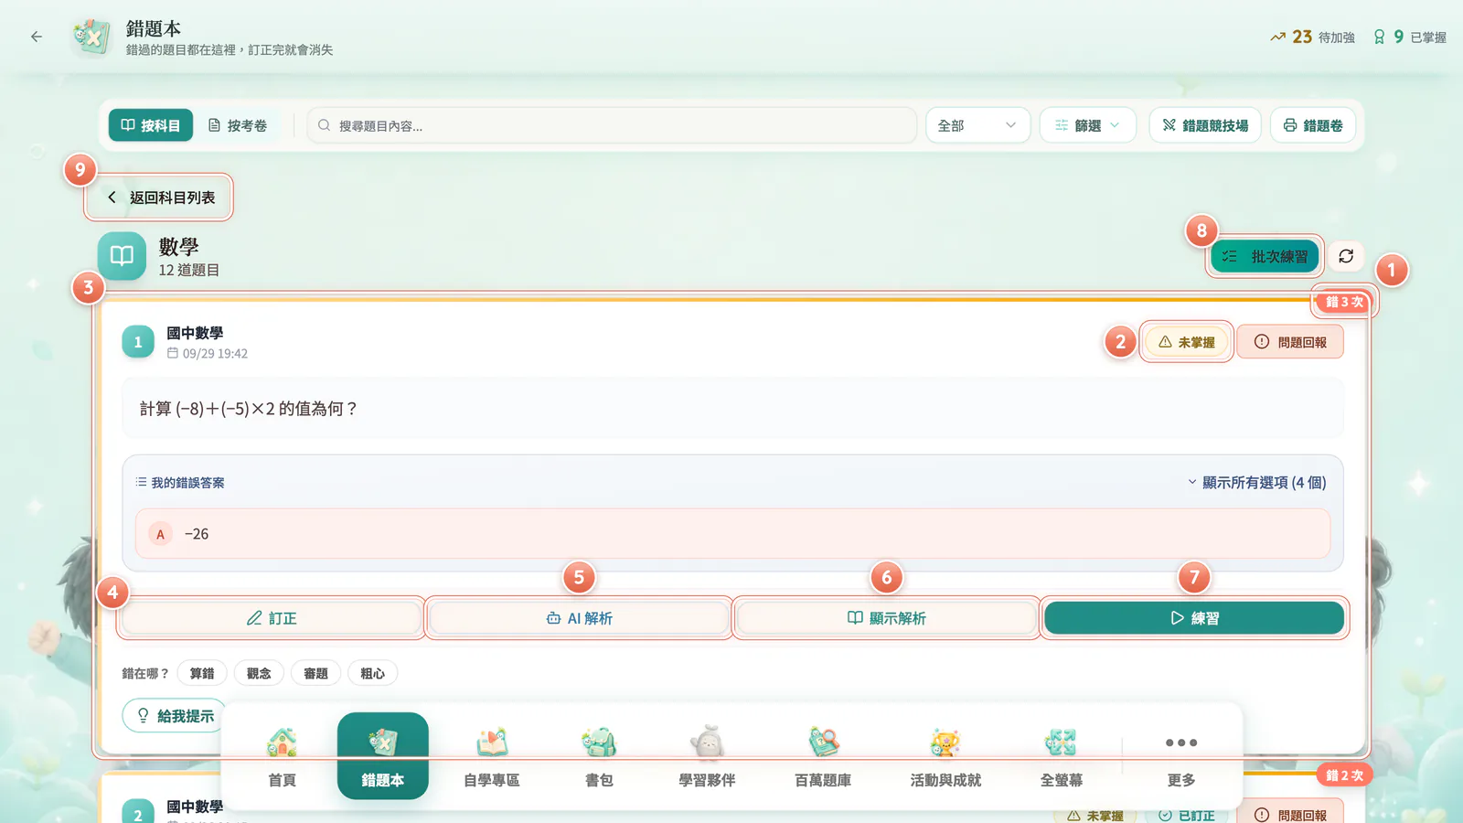This screenshot has height=823, width=1463.
Task: Toggle 未掌握 status on question 1
Action: pyautogui.click(x=1187, y=342)
